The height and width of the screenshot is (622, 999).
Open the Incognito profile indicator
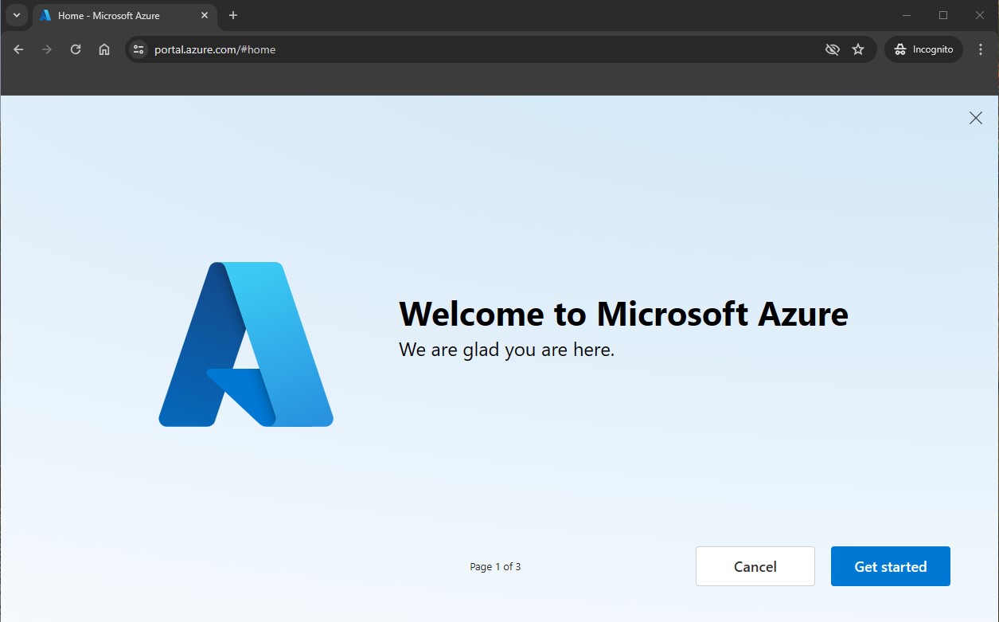click(923, 49)
